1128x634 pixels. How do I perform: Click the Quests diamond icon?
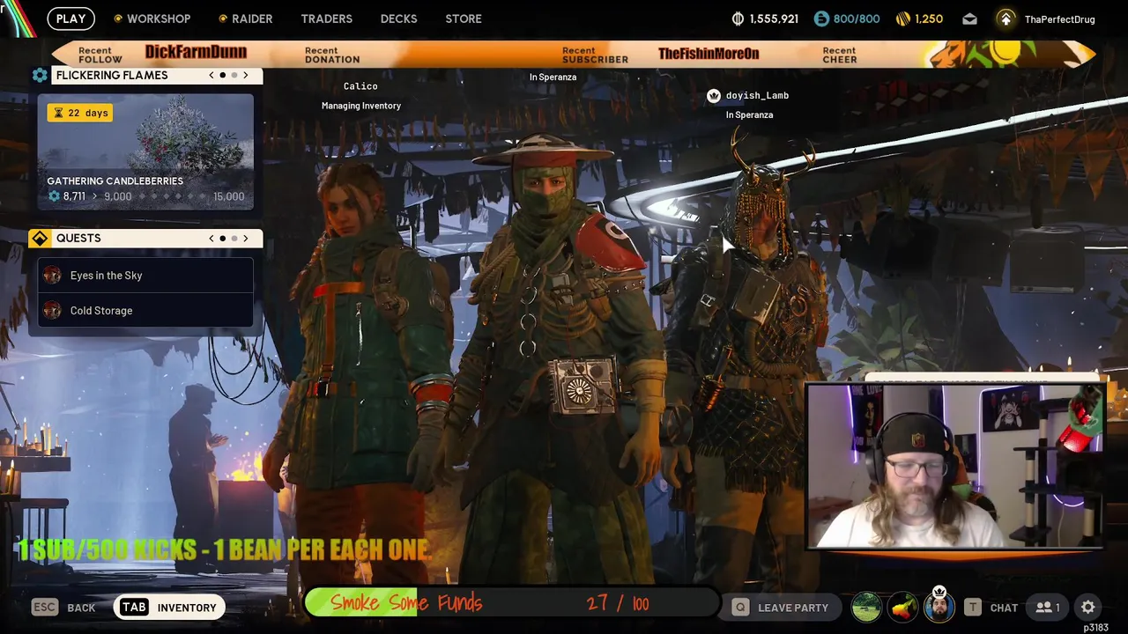[40, 239]
